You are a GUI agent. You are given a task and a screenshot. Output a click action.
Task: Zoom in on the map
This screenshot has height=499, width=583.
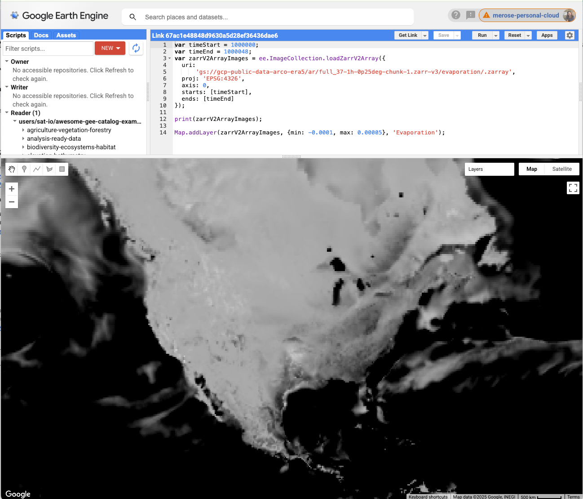click(12, 189)
